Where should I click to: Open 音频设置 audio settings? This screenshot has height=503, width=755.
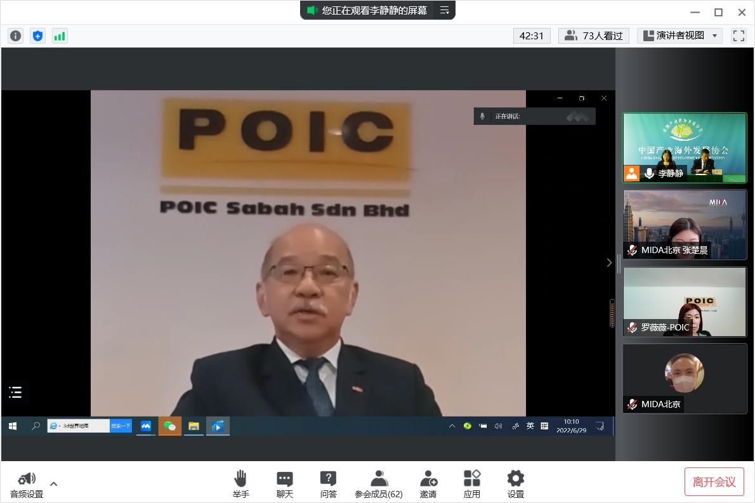pos(27,484)
